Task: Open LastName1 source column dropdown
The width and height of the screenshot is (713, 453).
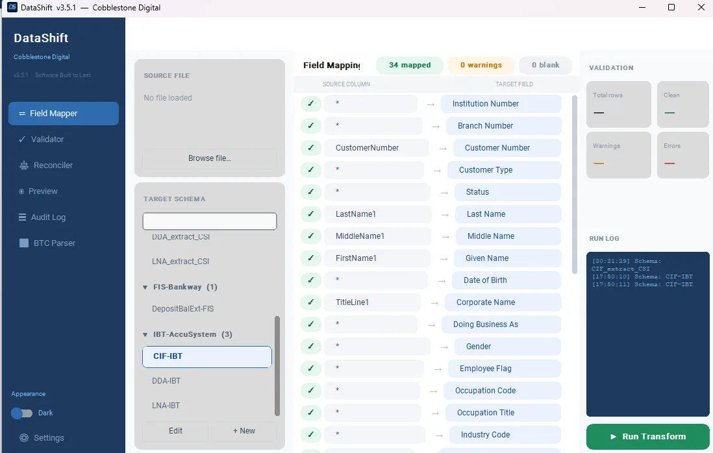Action: (x=378, y=214)
